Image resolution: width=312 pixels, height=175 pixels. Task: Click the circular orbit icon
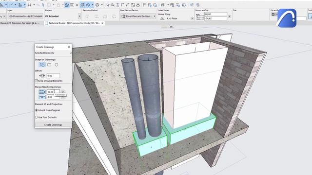97,5
